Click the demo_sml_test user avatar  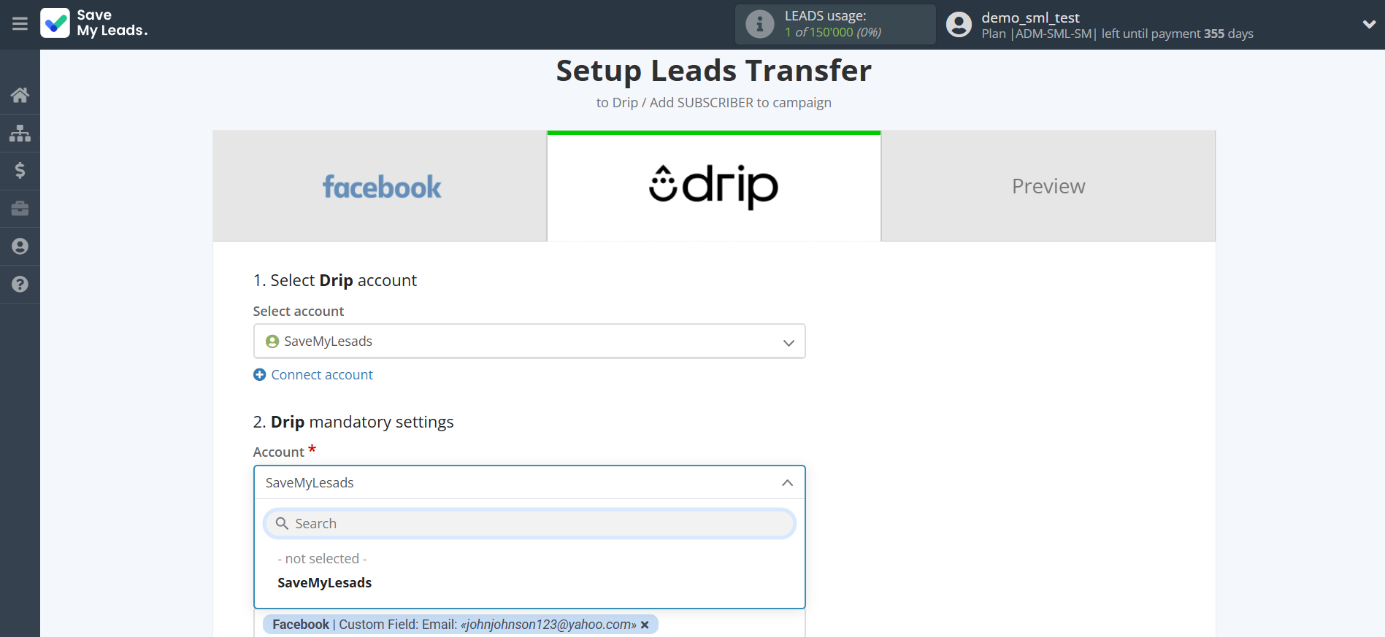pos(959,25)
